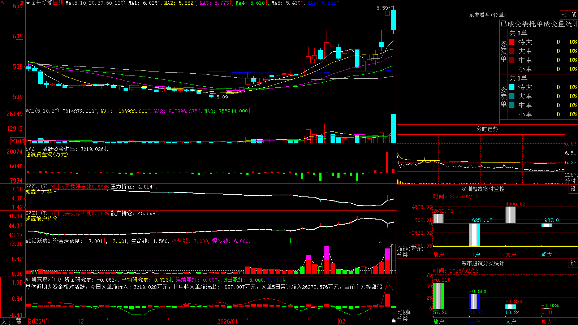Click the dark red 中单 buy-order swatch
Viewport: 578px width, 325px height.
[x=512, y=60]
